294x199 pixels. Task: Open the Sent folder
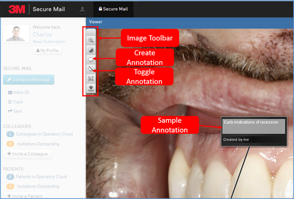(15, 111)
